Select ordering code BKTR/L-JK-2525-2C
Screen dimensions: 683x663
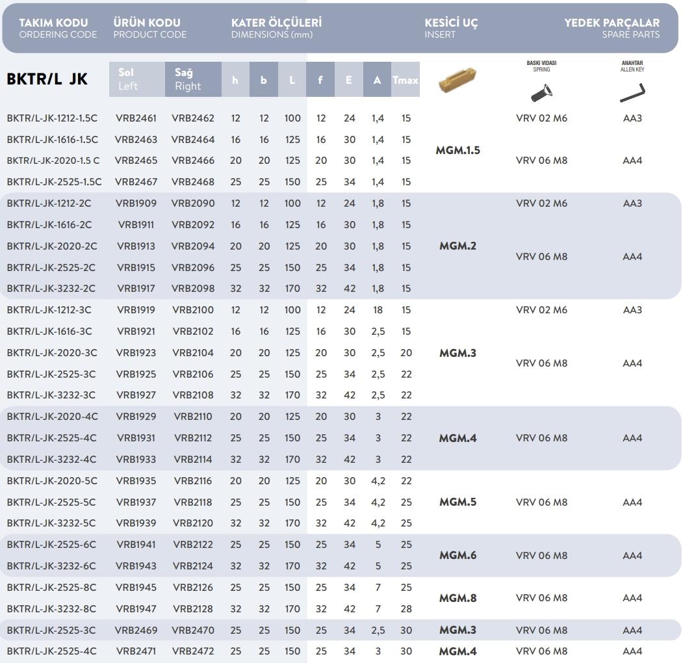pos(51,267)
